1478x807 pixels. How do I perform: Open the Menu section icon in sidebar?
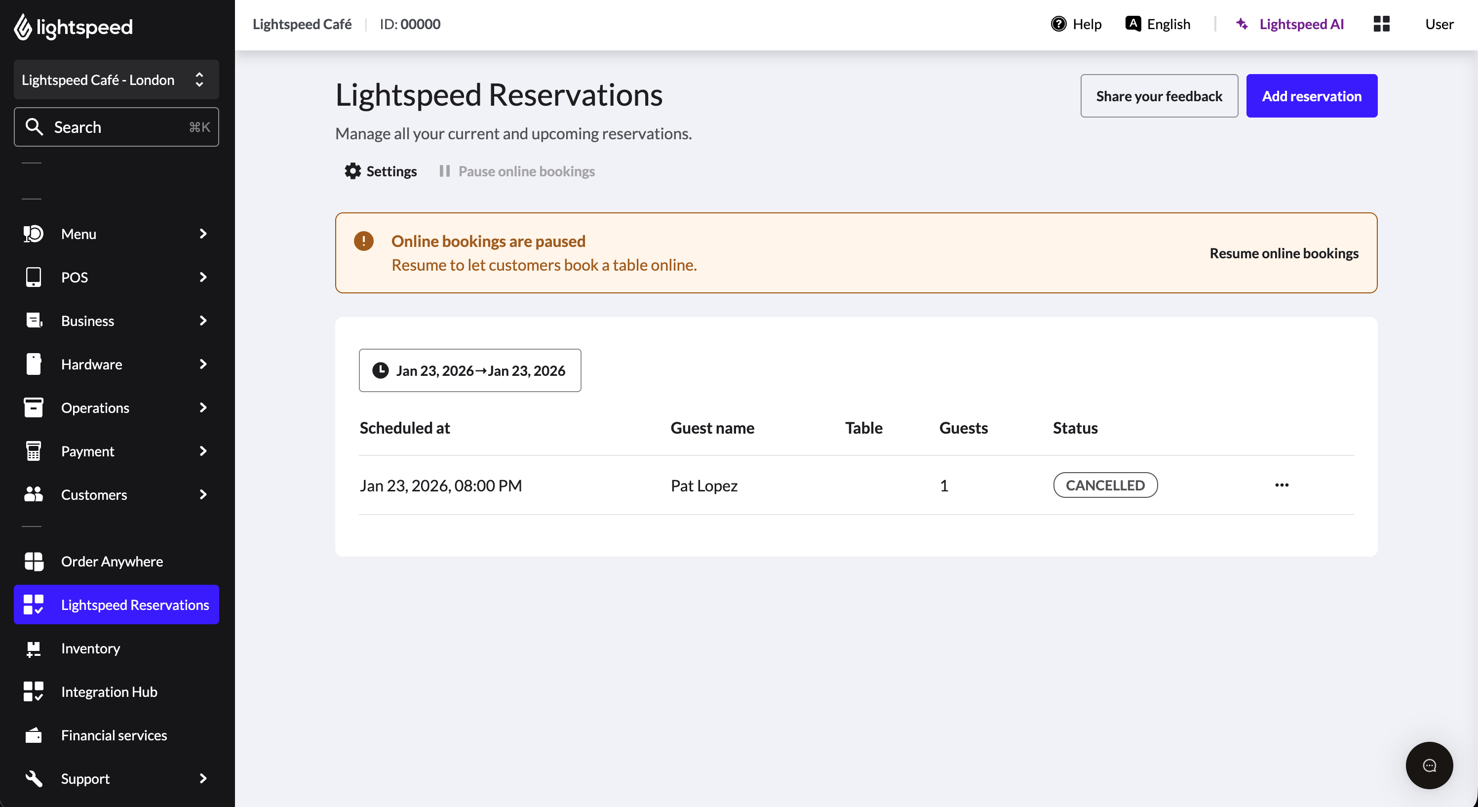coord(33,234)
